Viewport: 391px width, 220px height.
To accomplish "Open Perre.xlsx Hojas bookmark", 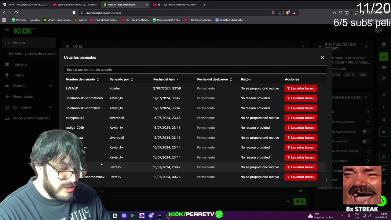I will pyautogui.click(x=26, y=20).
